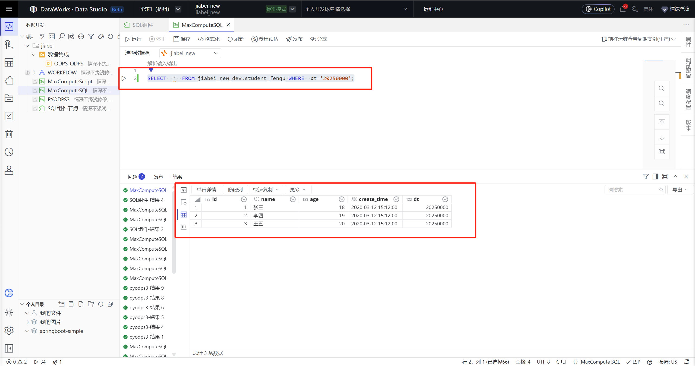Switch result view to chart icon

point(184,226)
